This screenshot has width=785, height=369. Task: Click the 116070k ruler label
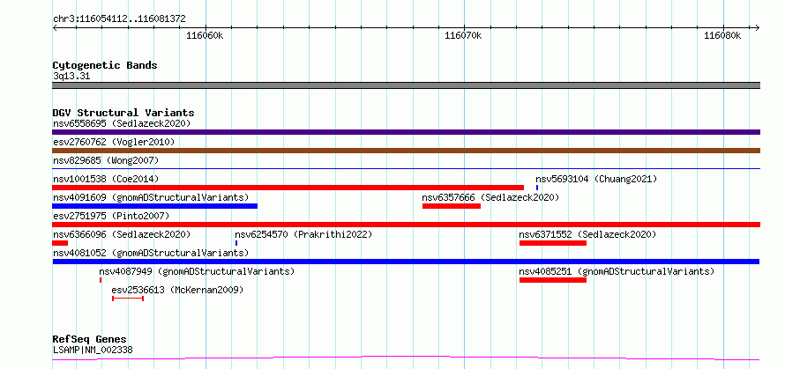(x=463, y=36)
